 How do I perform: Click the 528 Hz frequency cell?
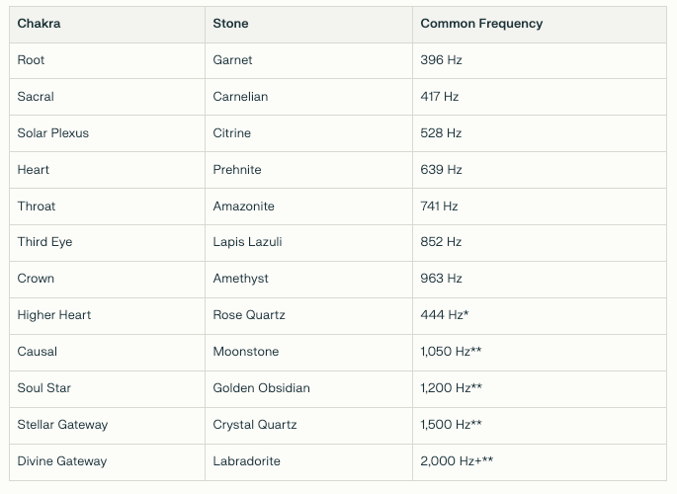442,133
